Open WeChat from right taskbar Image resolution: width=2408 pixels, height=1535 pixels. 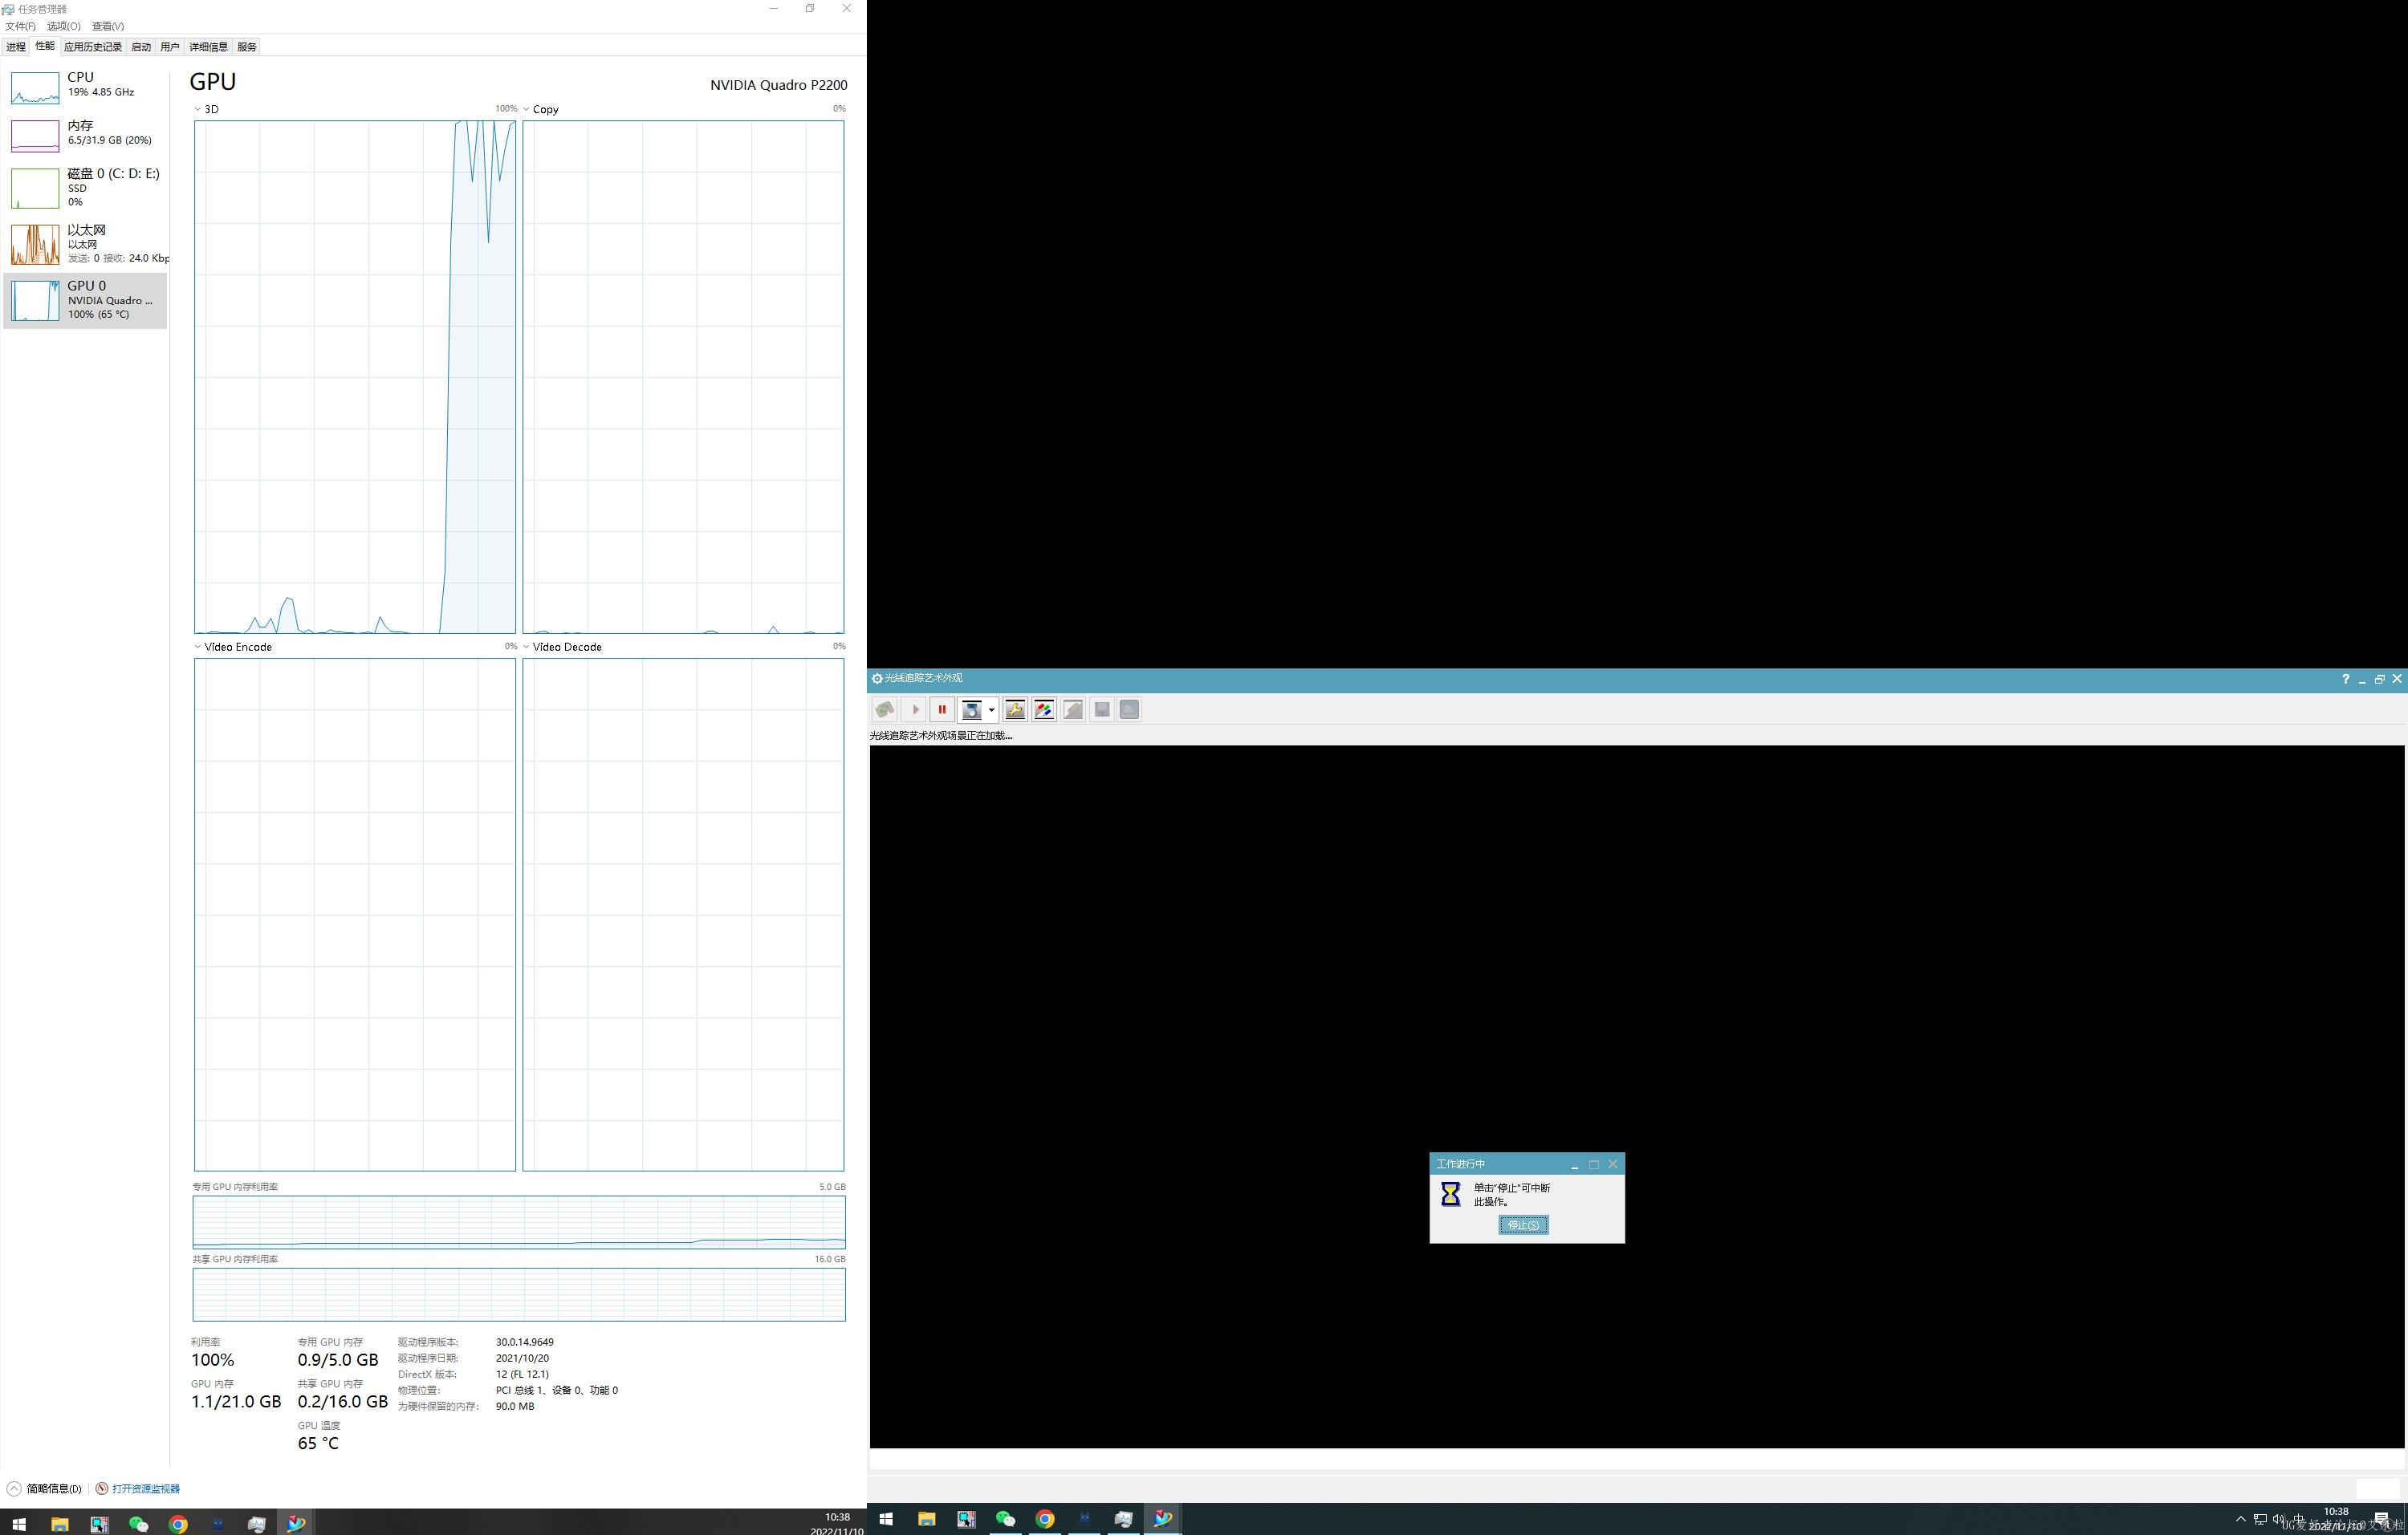(x=1005, y=1519)
